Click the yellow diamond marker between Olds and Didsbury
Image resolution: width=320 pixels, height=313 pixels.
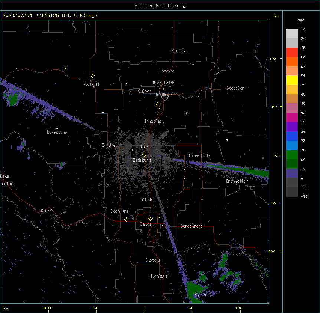[x=144, y=155]
